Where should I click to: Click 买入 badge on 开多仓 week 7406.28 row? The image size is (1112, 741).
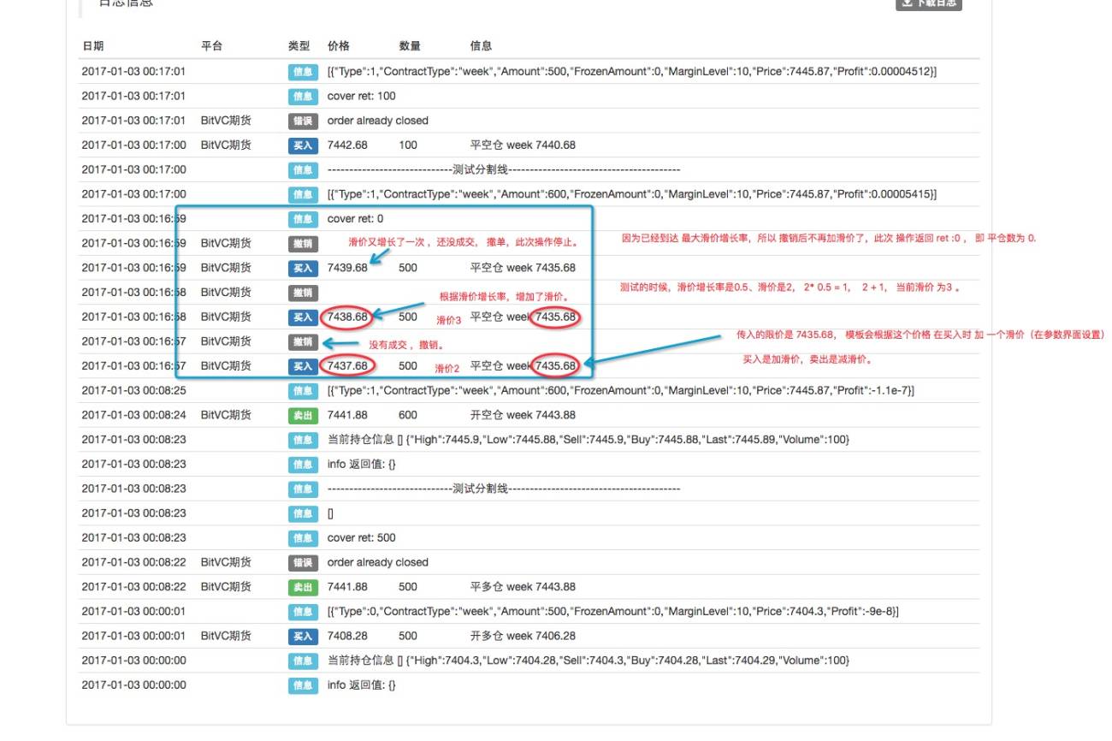coord(303,637)
